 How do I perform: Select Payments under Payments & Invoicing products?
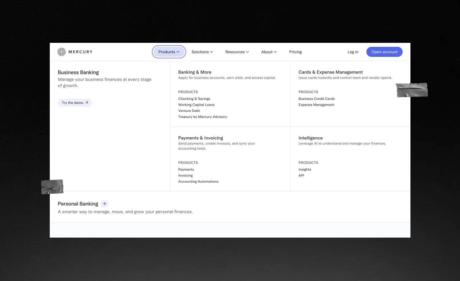tap(186, 170)
